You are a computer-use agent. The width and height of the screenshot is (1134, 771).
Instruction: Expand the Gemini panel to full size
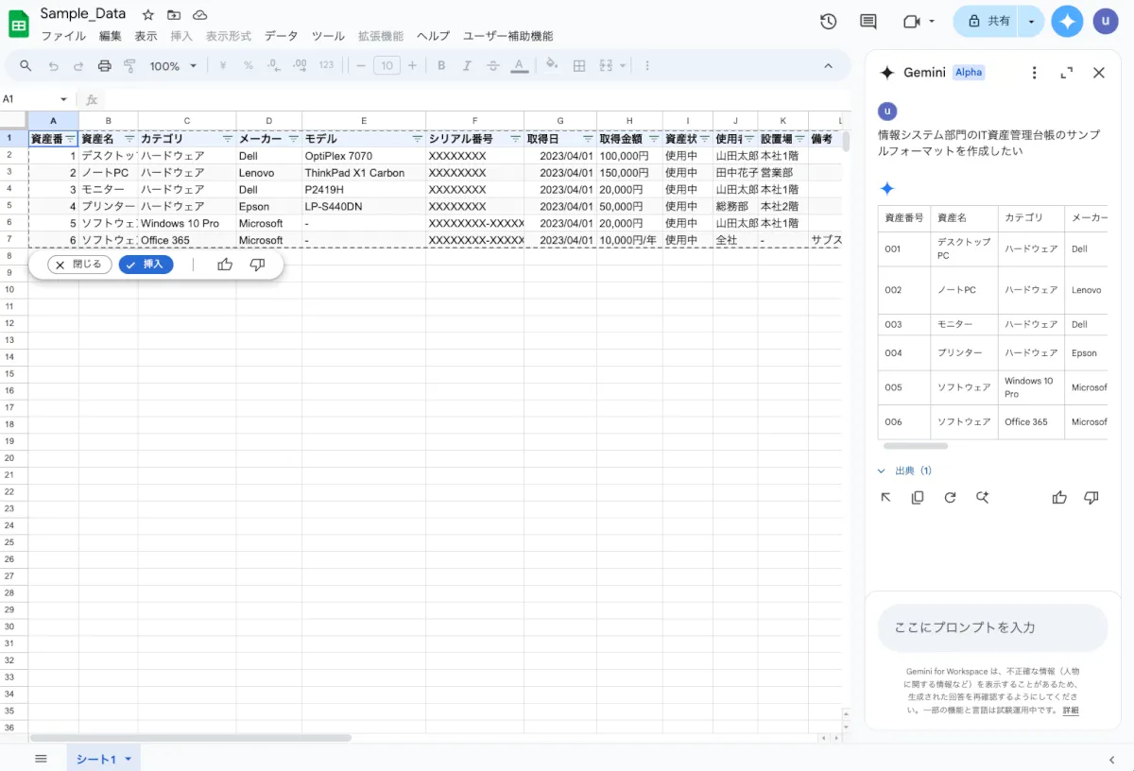click(x=1067, y=73)
